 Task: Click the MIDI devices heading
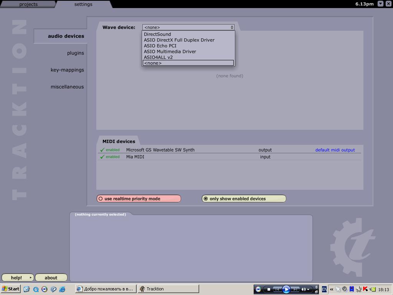(x=119, y=141)
